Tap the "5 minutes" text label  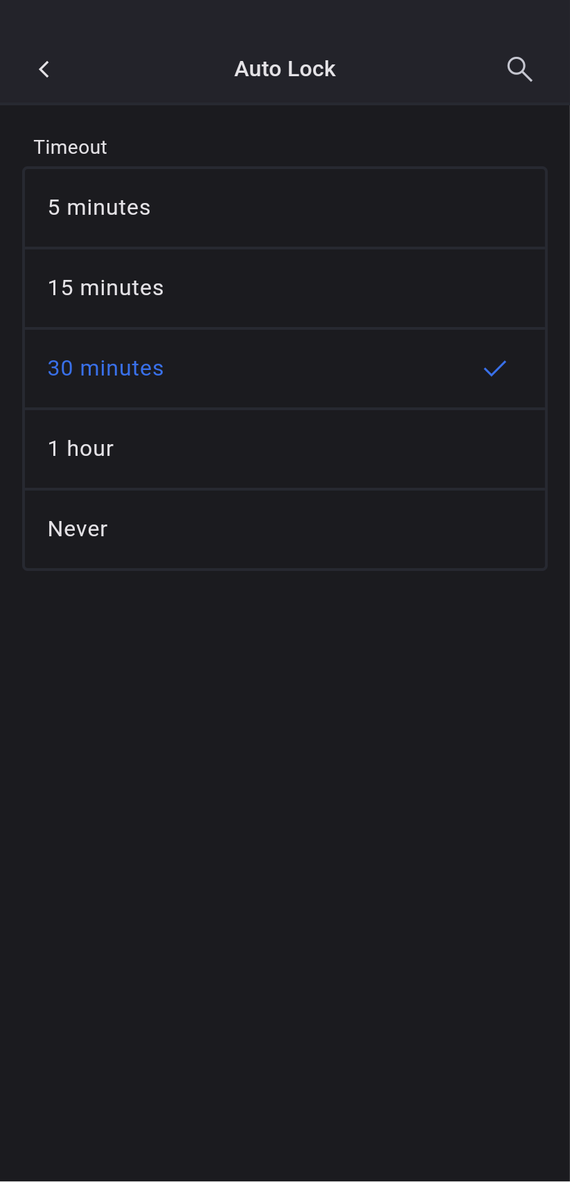pyautogui.click(x=99, y=208)
